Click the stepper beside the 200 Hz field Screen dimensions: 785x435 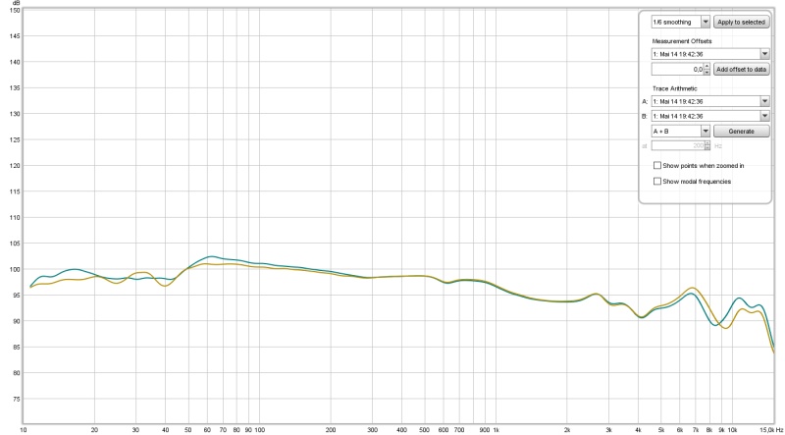coord(707,145)
